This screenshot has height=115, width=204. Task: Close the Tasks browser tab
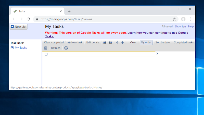[61, 11]
